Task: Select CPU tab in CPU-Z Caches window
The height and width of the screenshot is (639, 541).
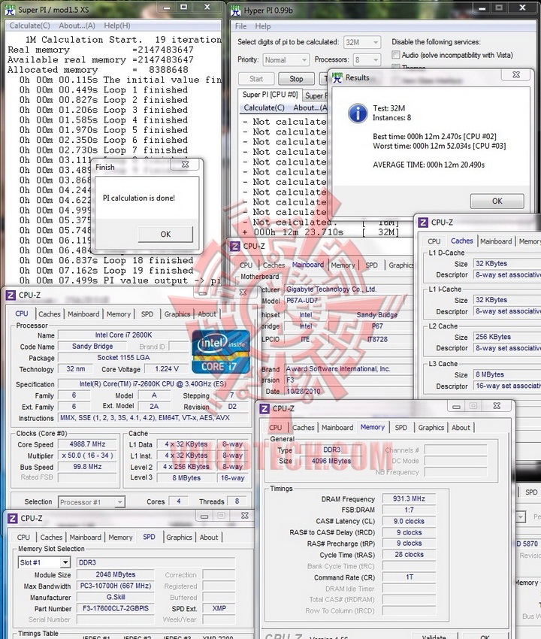Action: [x=434, y=241]
